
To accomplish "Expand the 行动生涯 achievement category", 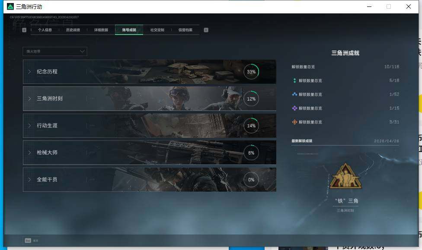I will point(149,126).
